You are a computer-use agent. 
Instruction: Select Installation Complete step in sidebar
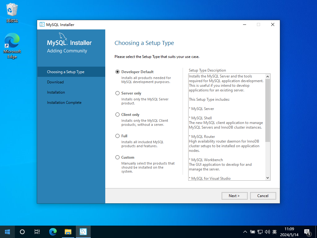64,103
